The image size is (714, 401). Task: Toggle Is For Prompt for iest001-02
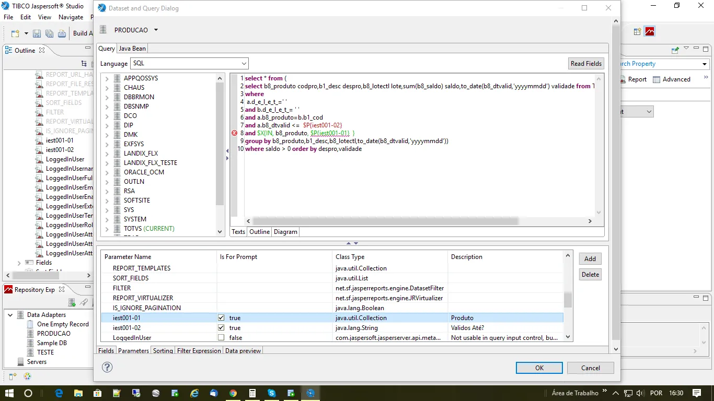point(221,328)
